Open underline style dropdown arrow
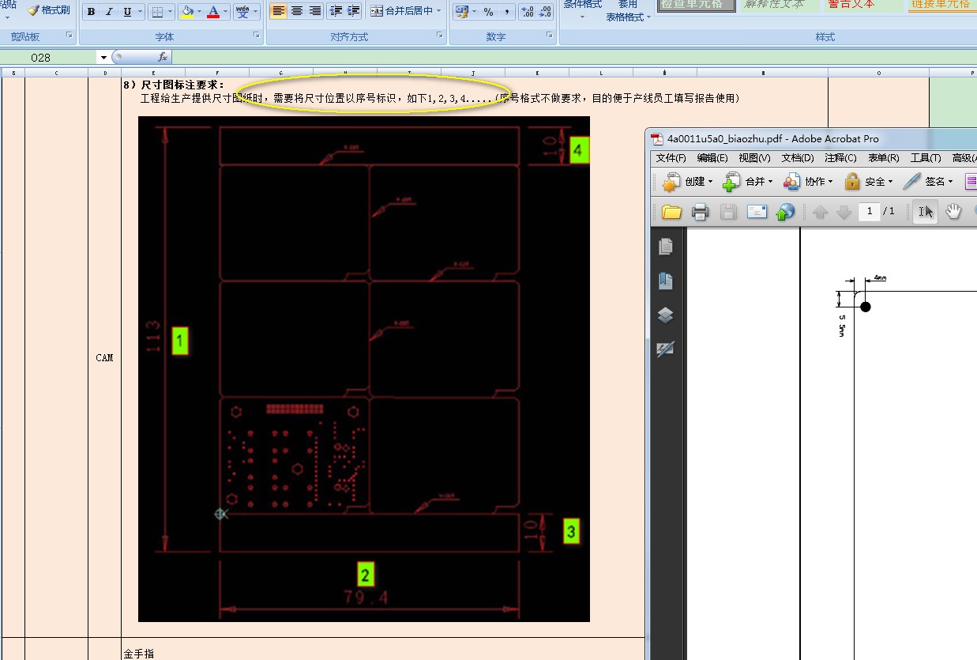Image resolution: width=977 pixels, height=660 pixels. click(141, 12)
